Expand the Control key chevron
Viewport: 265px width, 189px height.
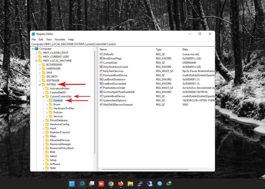click(x=47, y=100)
